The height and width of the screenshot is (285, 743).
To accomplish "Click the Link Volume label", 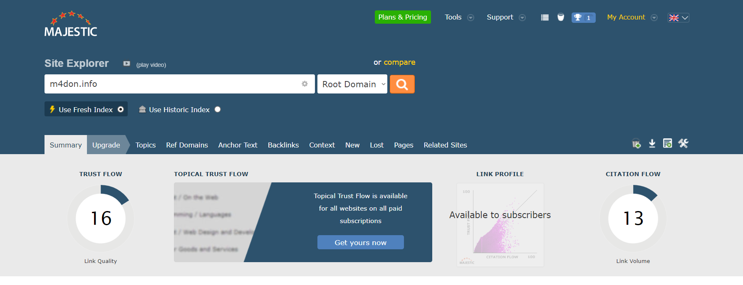I will tap(633, 261).
